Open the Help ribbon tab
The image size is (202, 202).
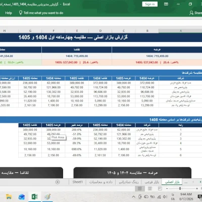[x=9, y=13]
